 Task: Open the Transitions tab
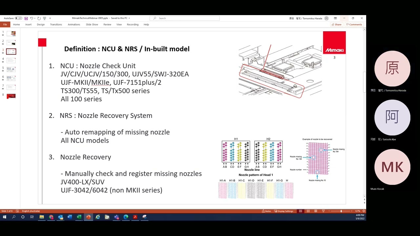[56, 25]
